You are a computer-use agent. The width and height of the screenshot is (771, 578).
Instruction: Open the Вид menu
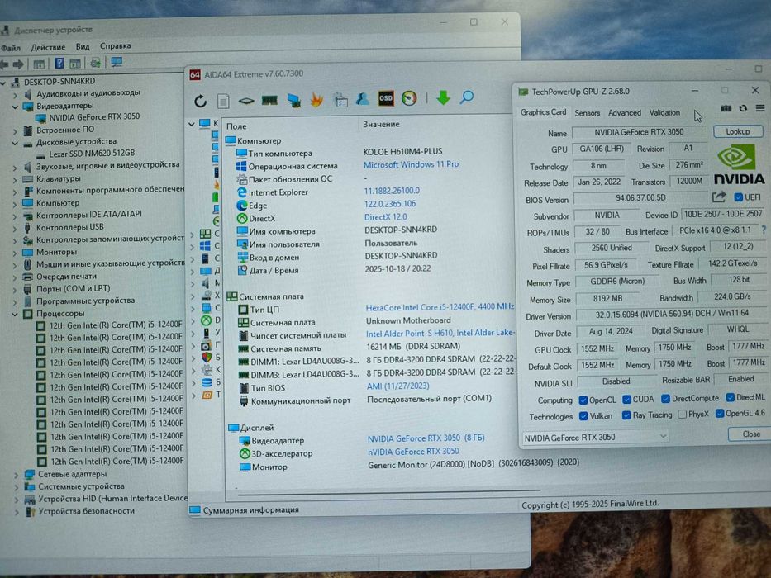83,47
